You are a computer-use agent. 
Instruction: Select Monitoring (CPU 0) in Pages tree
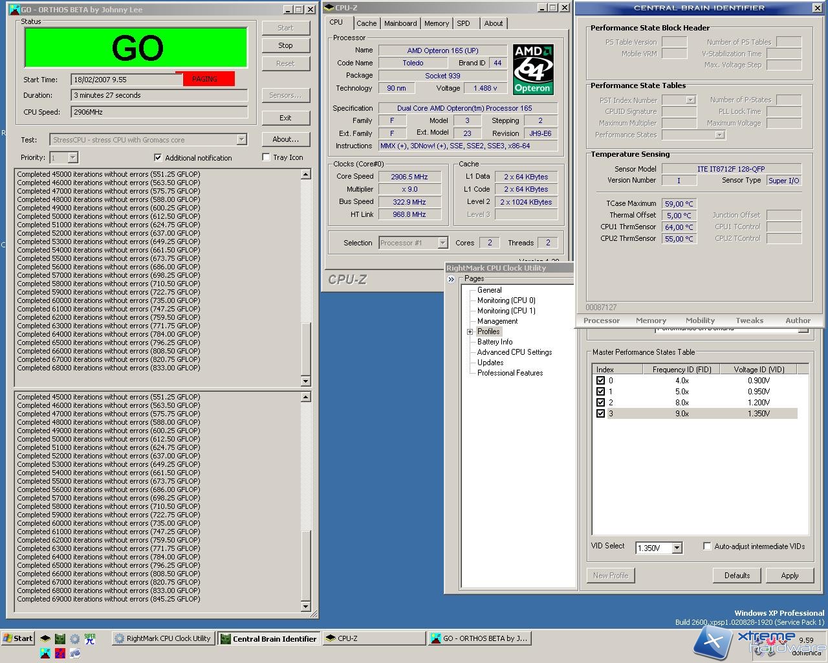(x=506, y=300)
